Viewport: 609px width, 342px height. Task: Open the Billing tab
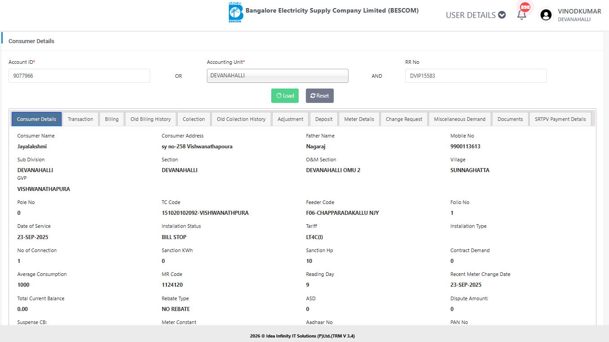coord(112,119)
